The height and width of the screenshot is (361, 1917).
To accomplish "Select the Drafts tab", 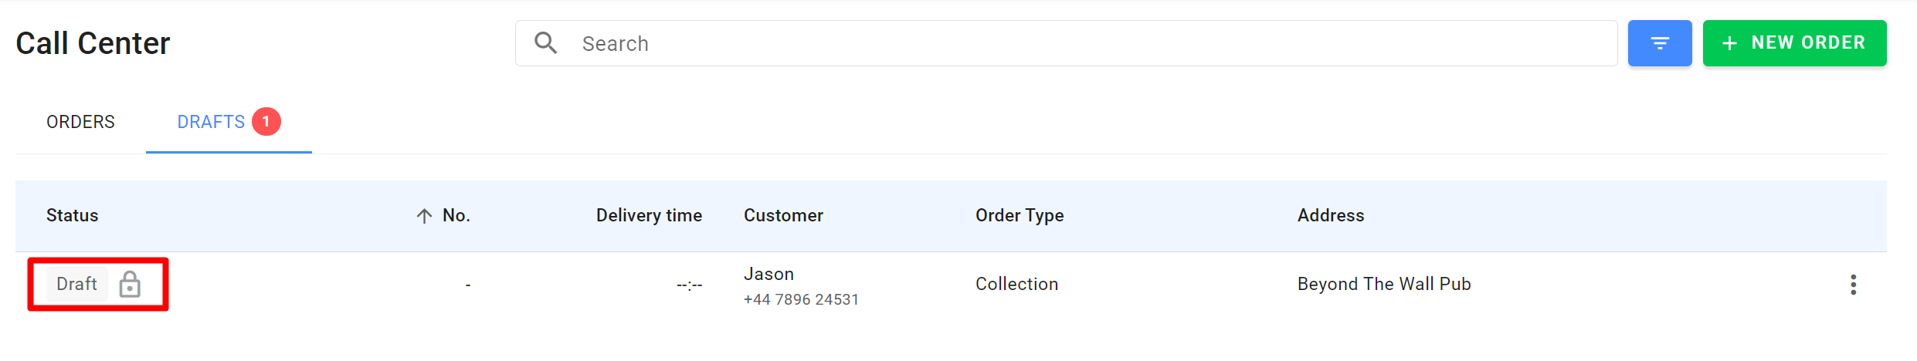I will tap(211, 122).
